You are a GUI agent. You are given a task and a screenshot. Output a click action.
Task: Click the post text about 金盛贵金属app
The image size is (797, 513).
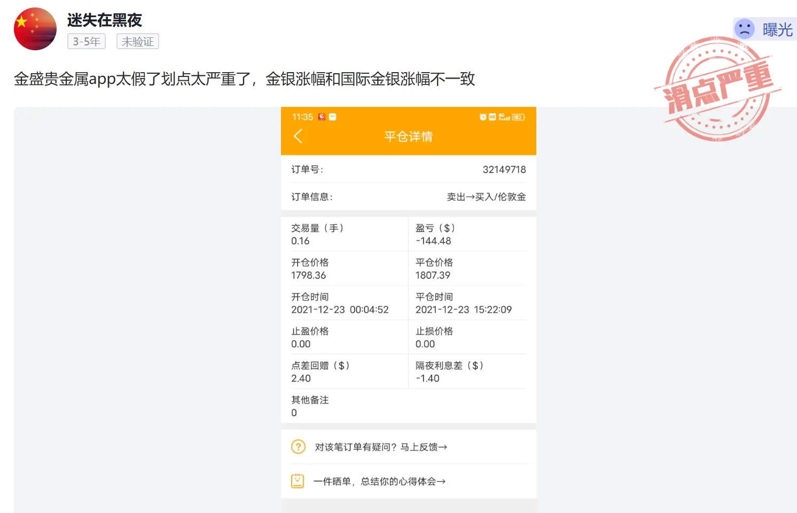click(x=245, y=79)
